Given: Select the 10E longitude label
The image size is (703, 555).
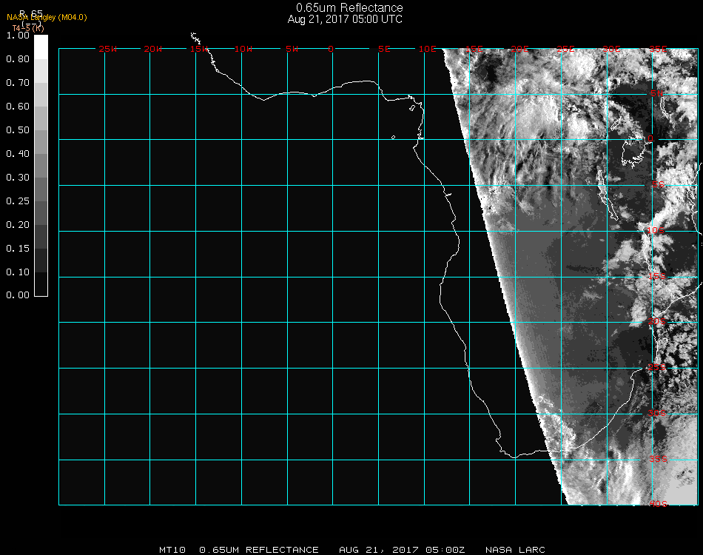Looking at the screenshot, I should (428, 50).
